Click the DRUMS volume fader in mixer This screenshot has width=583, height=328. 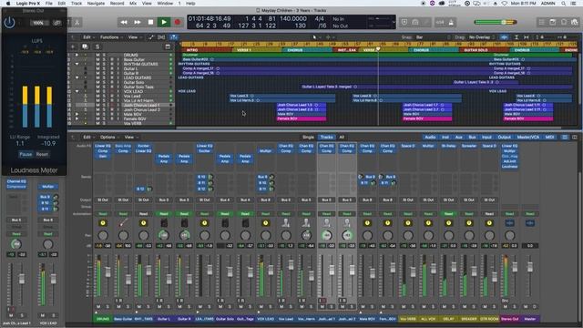click(107, 272)
